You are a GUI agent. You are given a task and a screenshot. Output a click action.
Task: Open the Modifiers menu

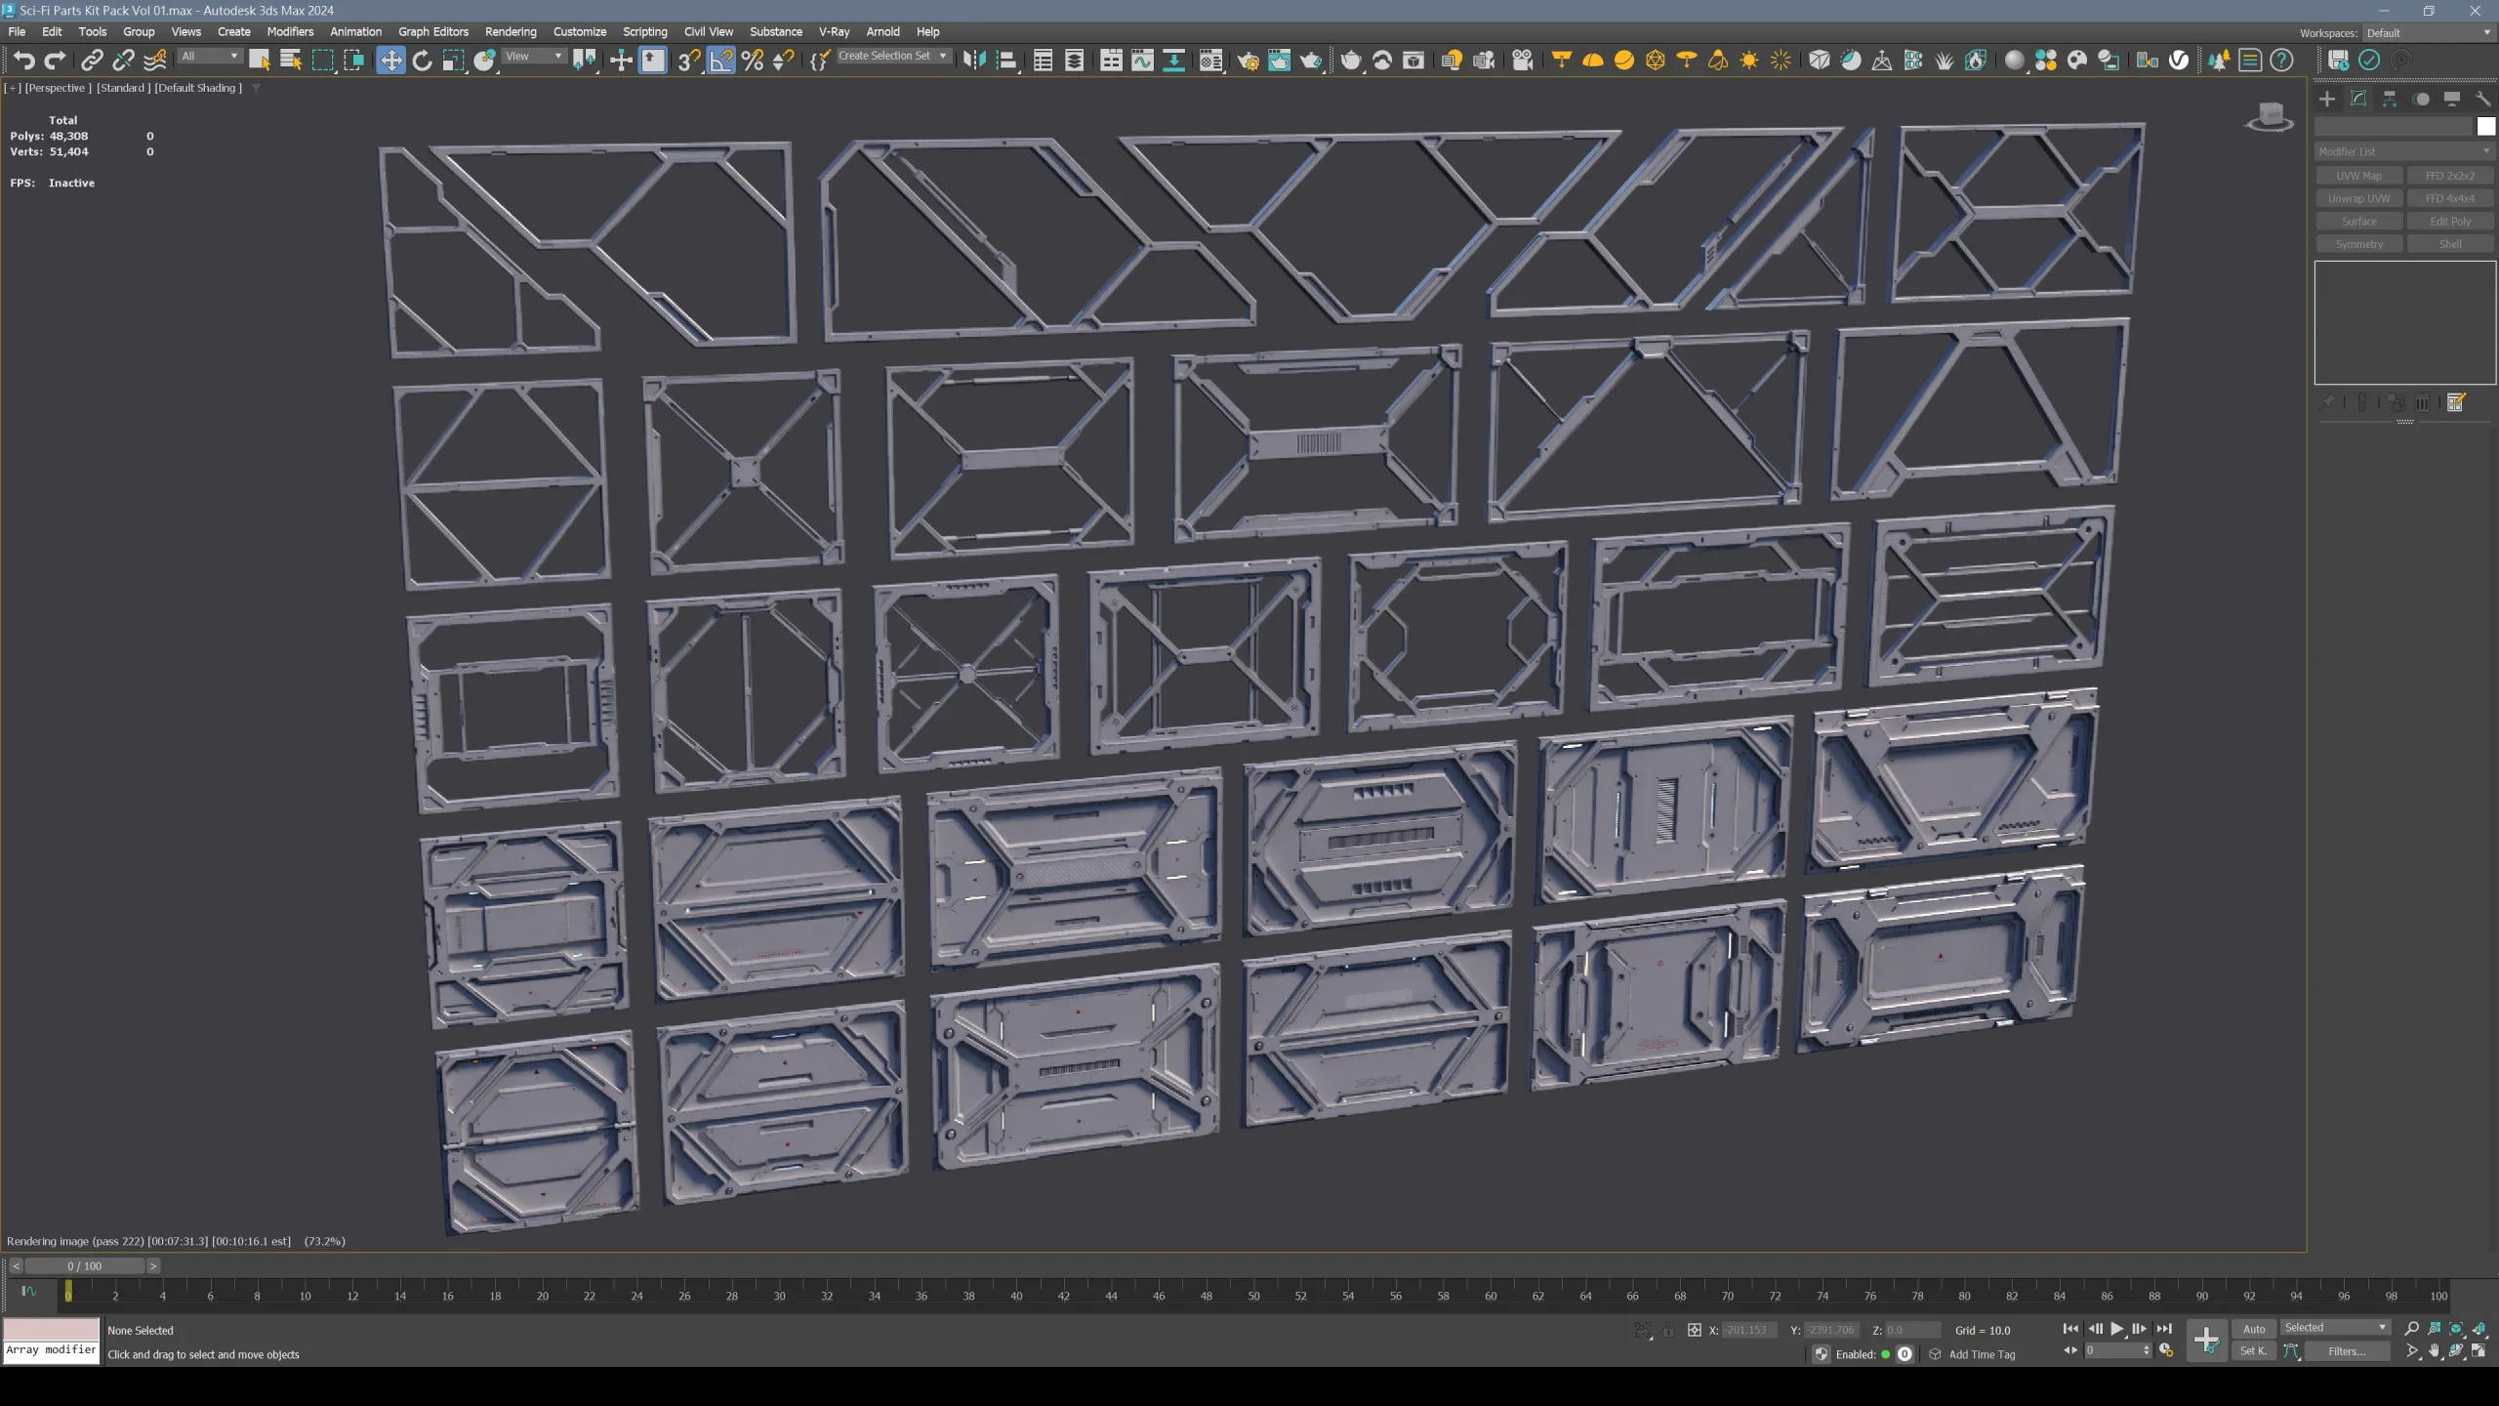[x=290, y=31]
